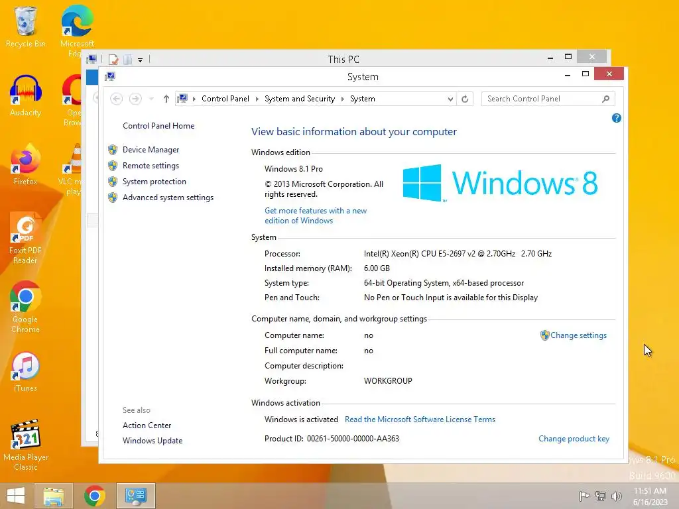Screen dimensions: 679x509
Task: Open Action Center under See also
Action: click(x=147, y=425)
